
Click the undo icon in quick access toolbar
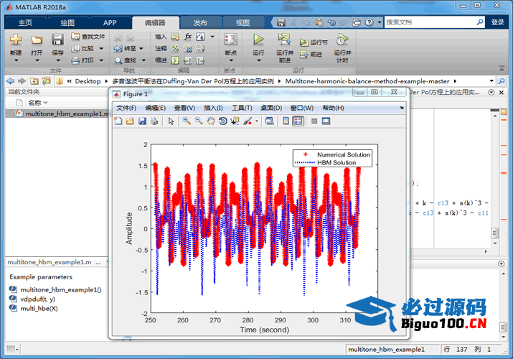(331, 22)
